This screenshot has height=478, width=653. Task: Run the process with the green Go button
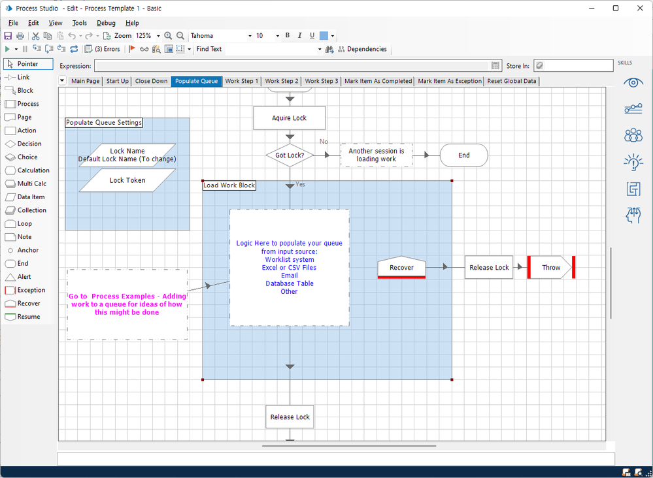(7, 49)
